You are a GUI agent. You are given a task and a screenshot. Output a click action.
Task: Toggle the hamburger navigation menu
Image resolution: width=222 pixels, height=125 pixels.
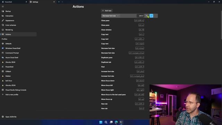pyautogui.click(x=3, y=7)
